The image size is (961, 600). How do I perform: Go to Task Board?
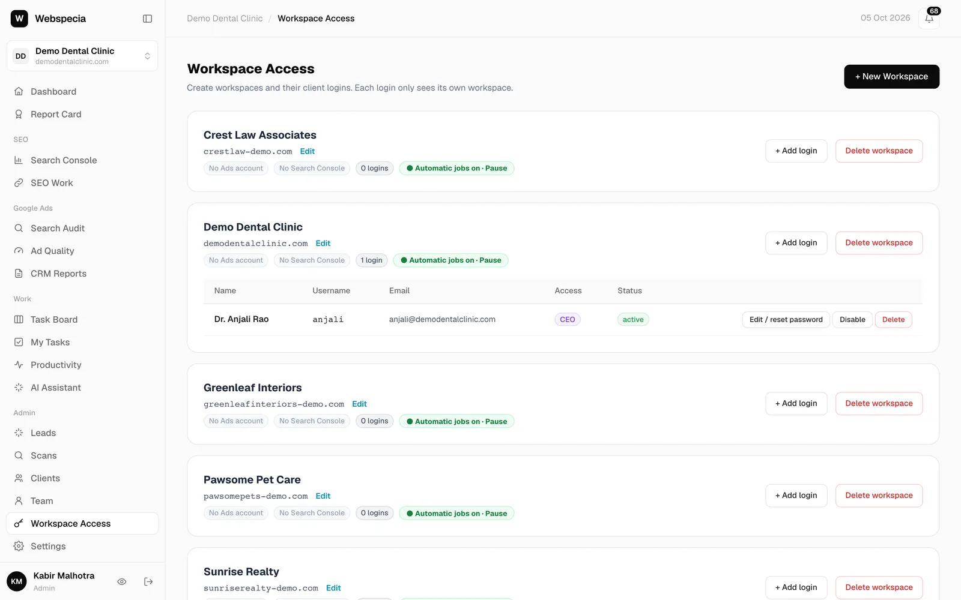click(82, 320)
